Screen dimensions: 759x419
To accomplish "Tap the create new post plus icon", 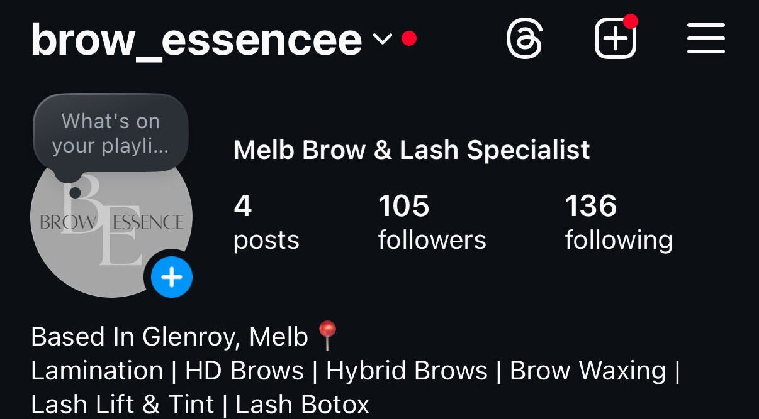I will tap(616, 40).
